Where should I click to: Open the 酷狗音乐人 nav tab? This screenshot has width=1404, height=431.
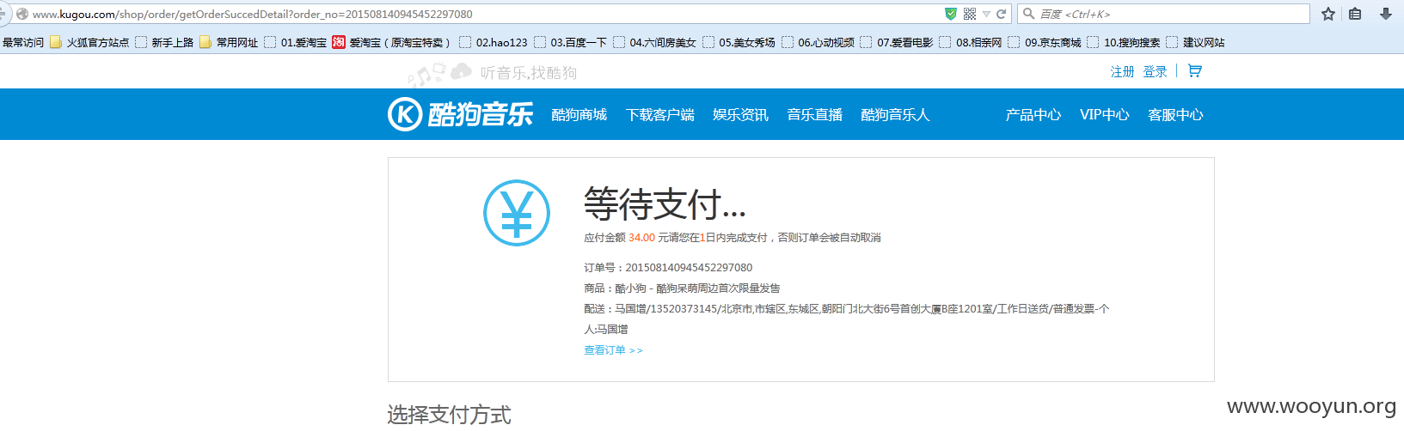895,115
